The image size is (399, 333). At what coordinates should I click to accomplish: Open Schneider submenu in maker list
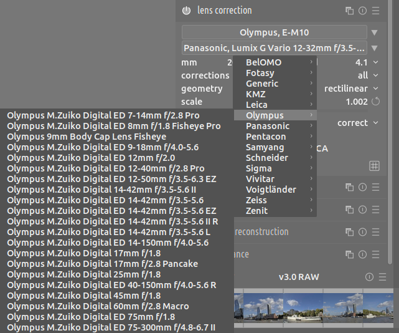tap(275, 158)
